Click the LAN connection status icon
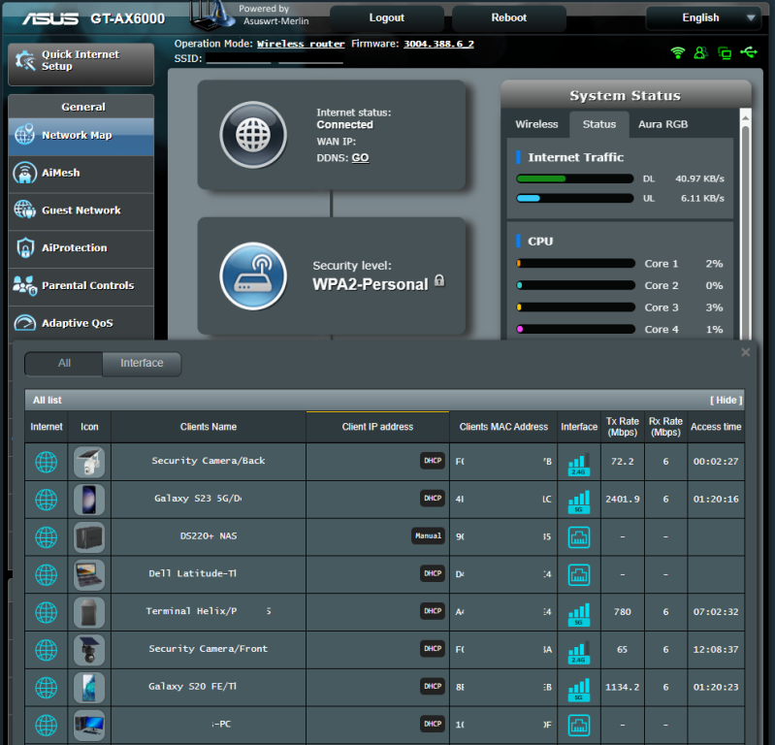775x745 pixels. (x=725, y=53)
